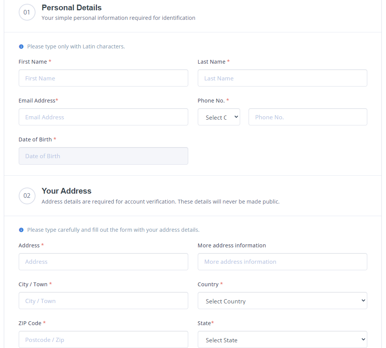The width and height of the screenshot is (386, 348).
Task: Click the 'Last Name' field label
Action: 212,62
